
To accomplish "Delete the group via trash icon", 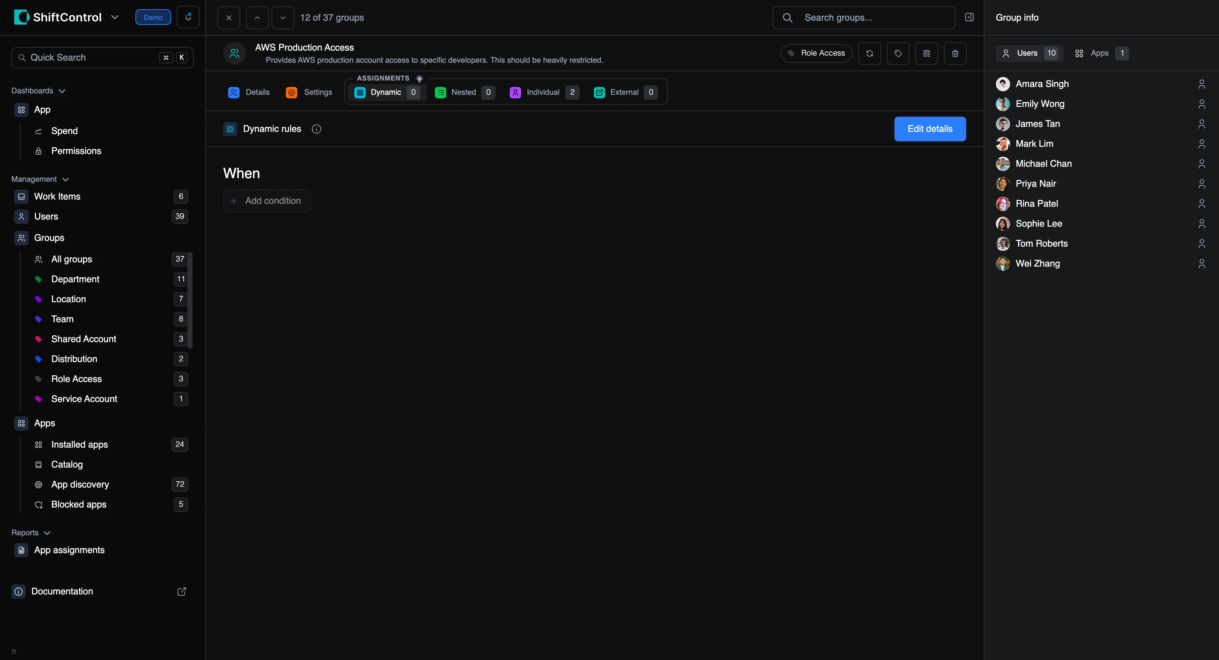I will click(x=955, y=53).
